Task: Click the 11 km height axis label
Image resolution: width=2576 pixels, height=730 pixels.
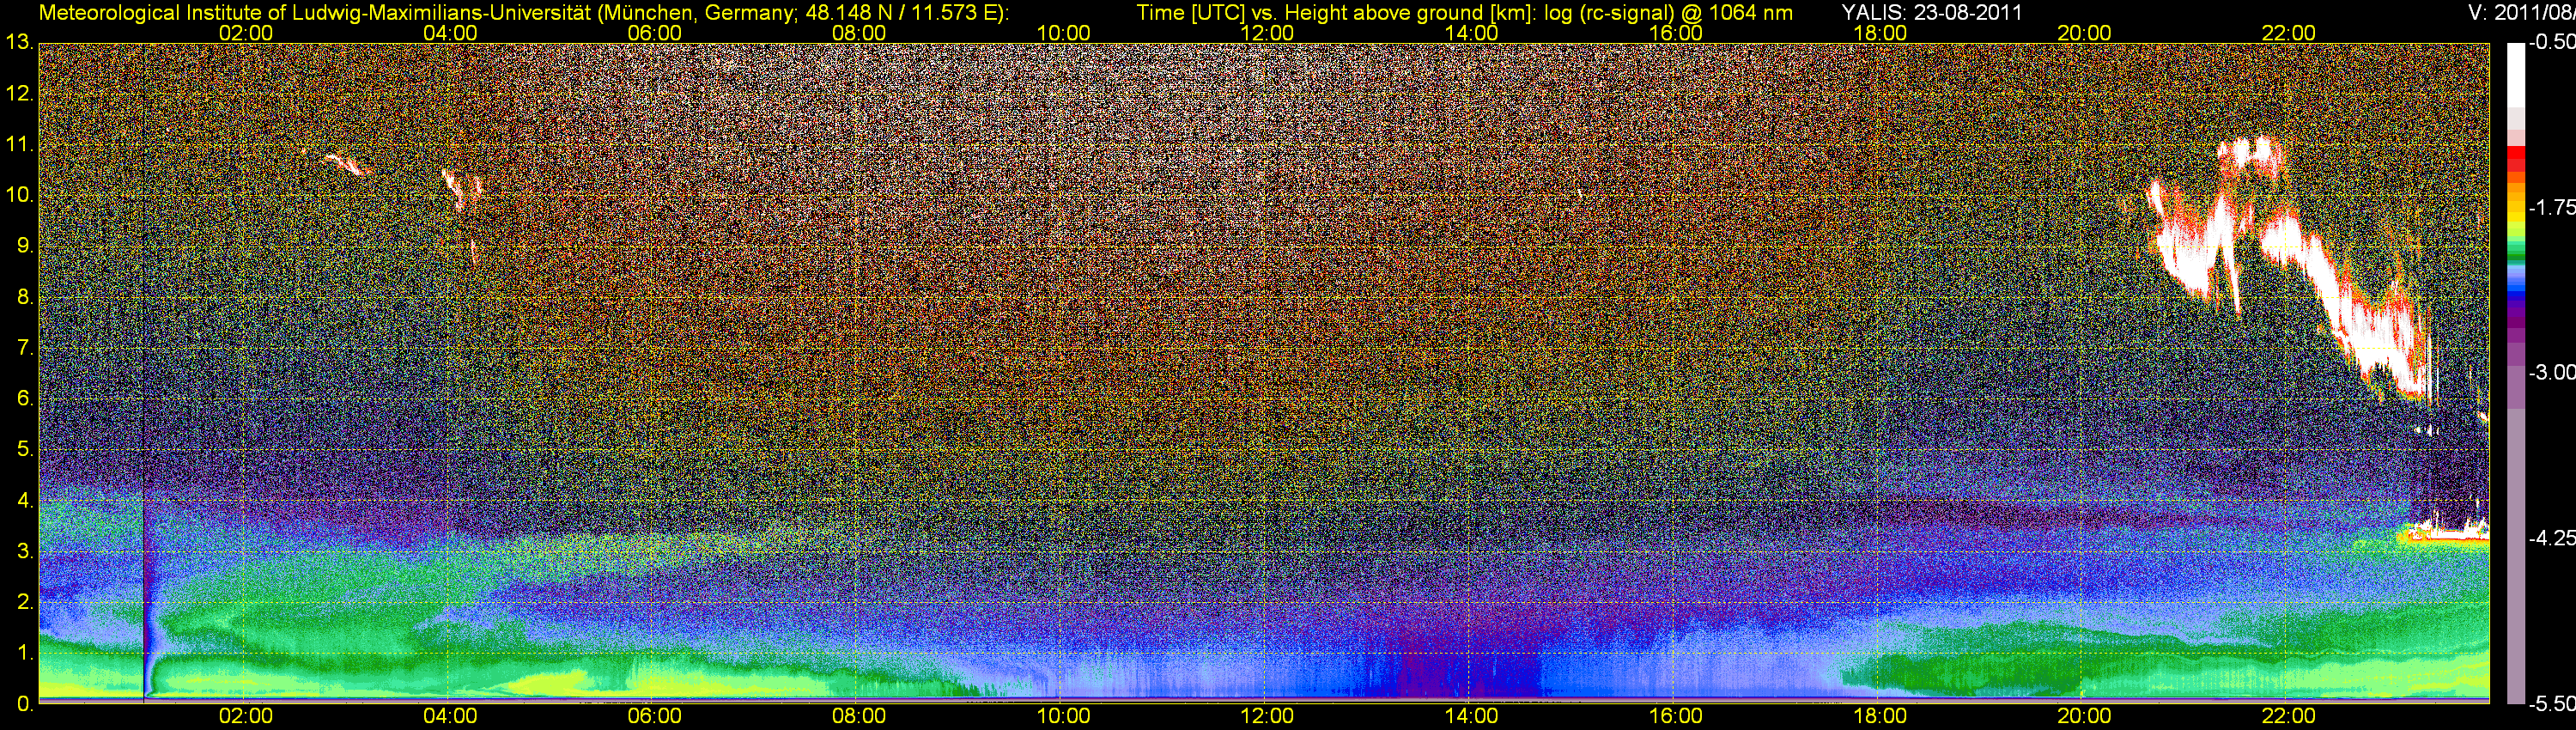Action: pyautogui.click(x=19, y=145)
